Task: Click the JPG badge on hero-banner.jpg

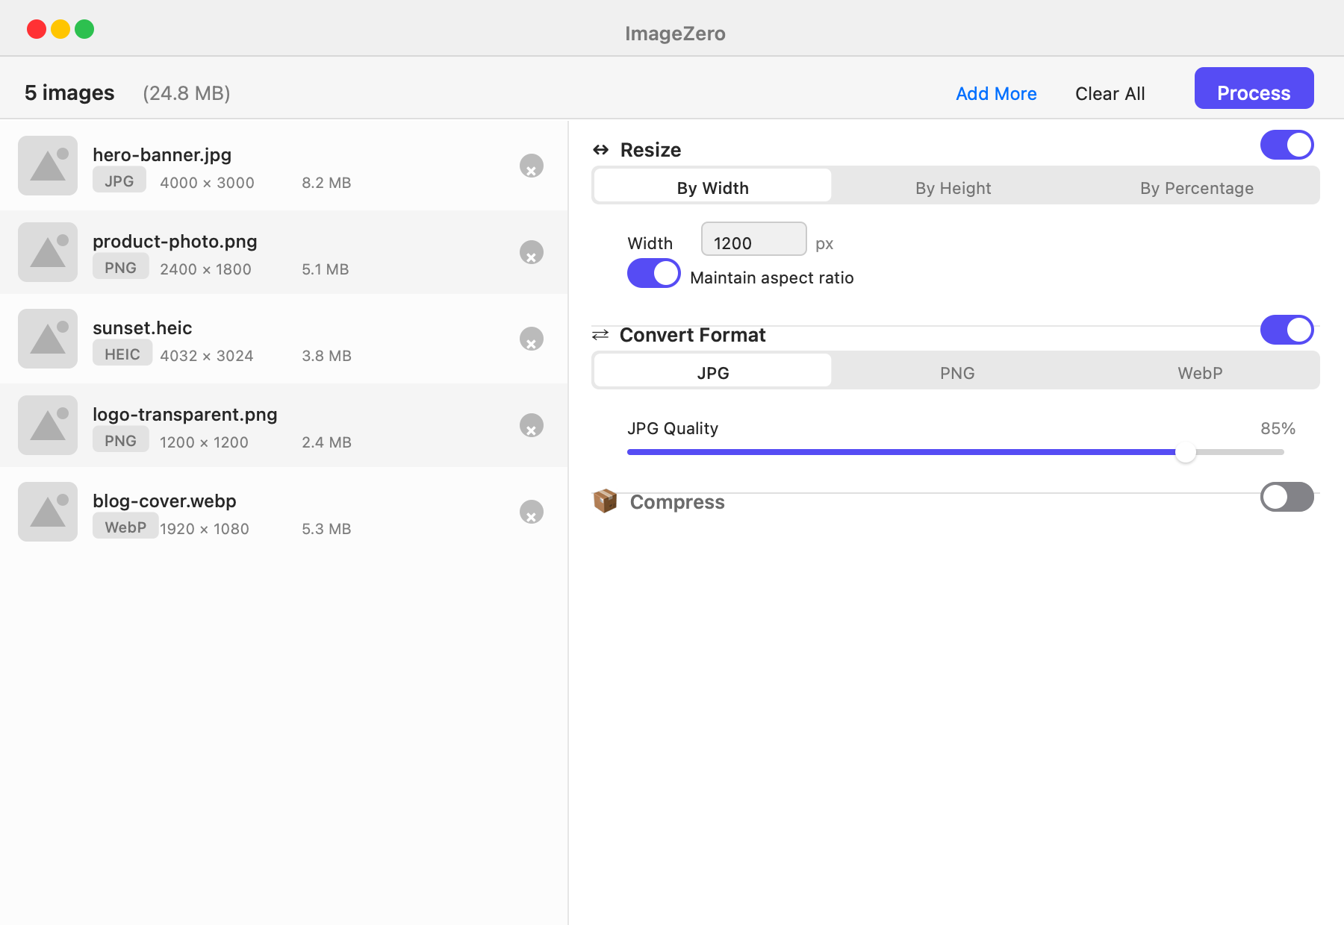Action: click(x=119, y=180)
